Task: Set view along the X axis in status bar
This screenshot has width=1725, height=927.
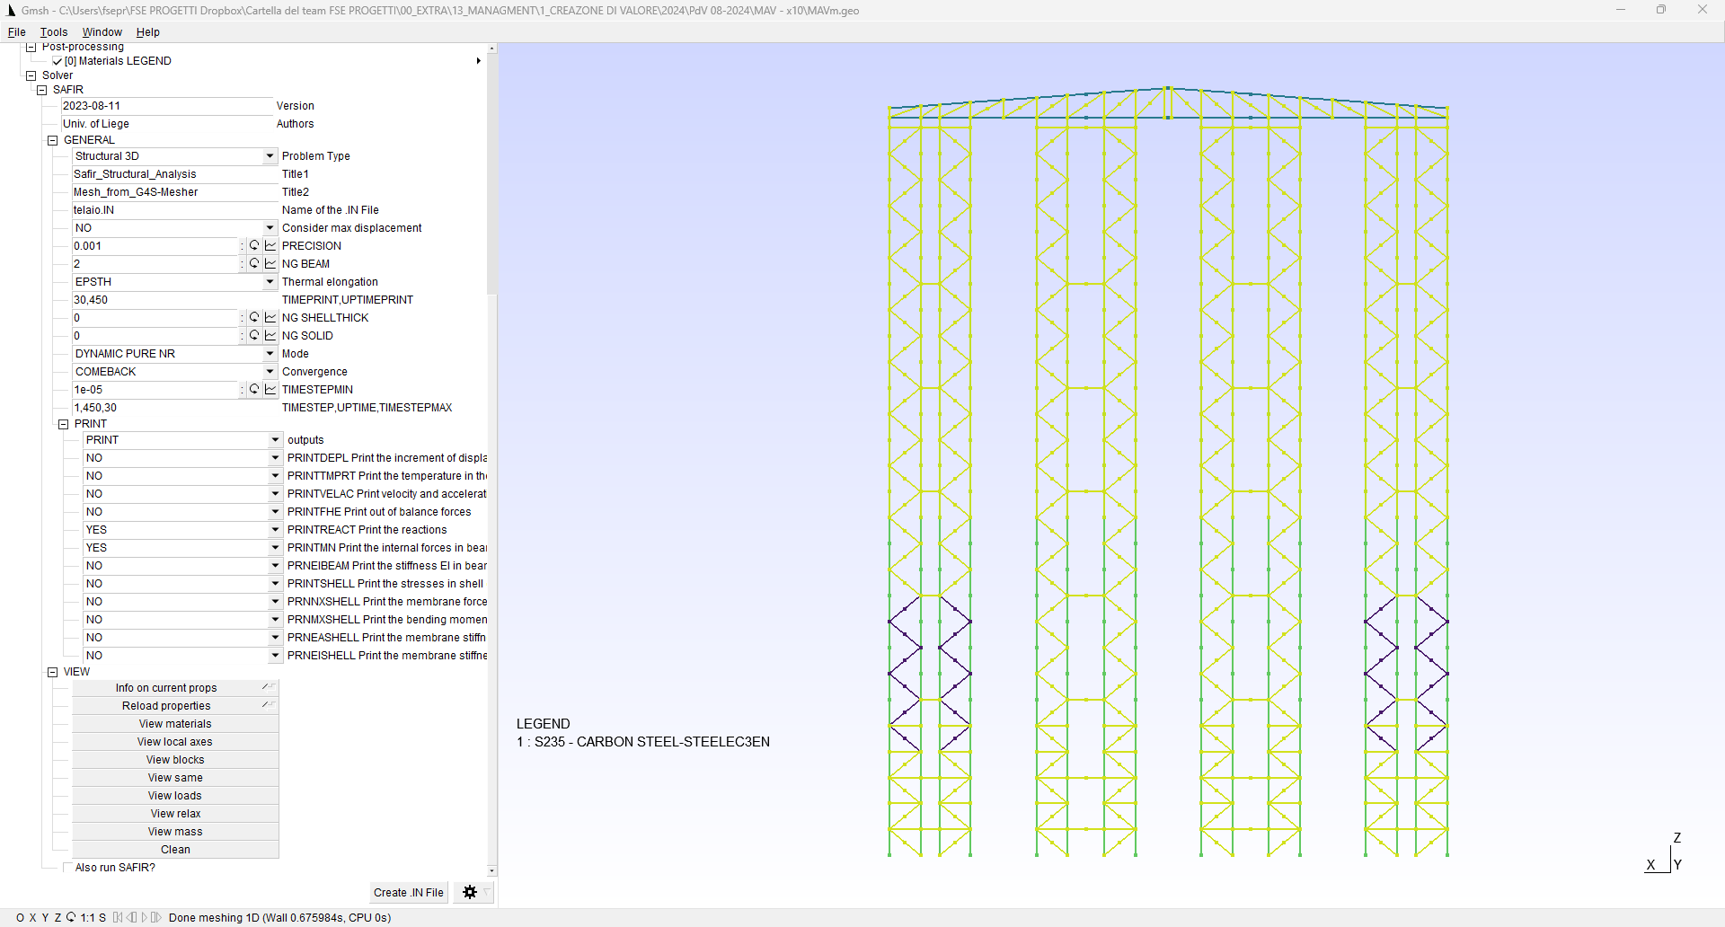Action: pos(33,917)
